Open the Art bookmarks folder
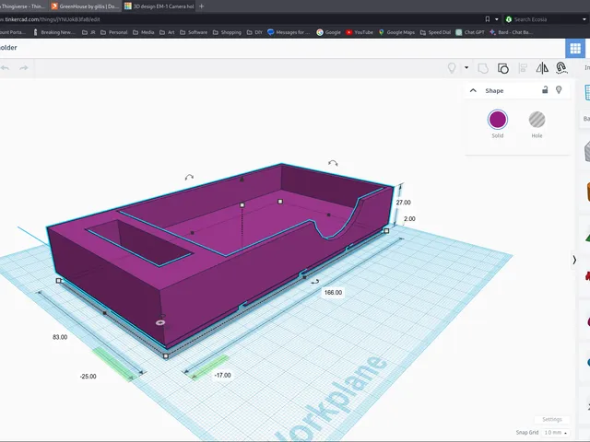The height and width of the screenshot is (442, 590). click(x=167, y=32)
